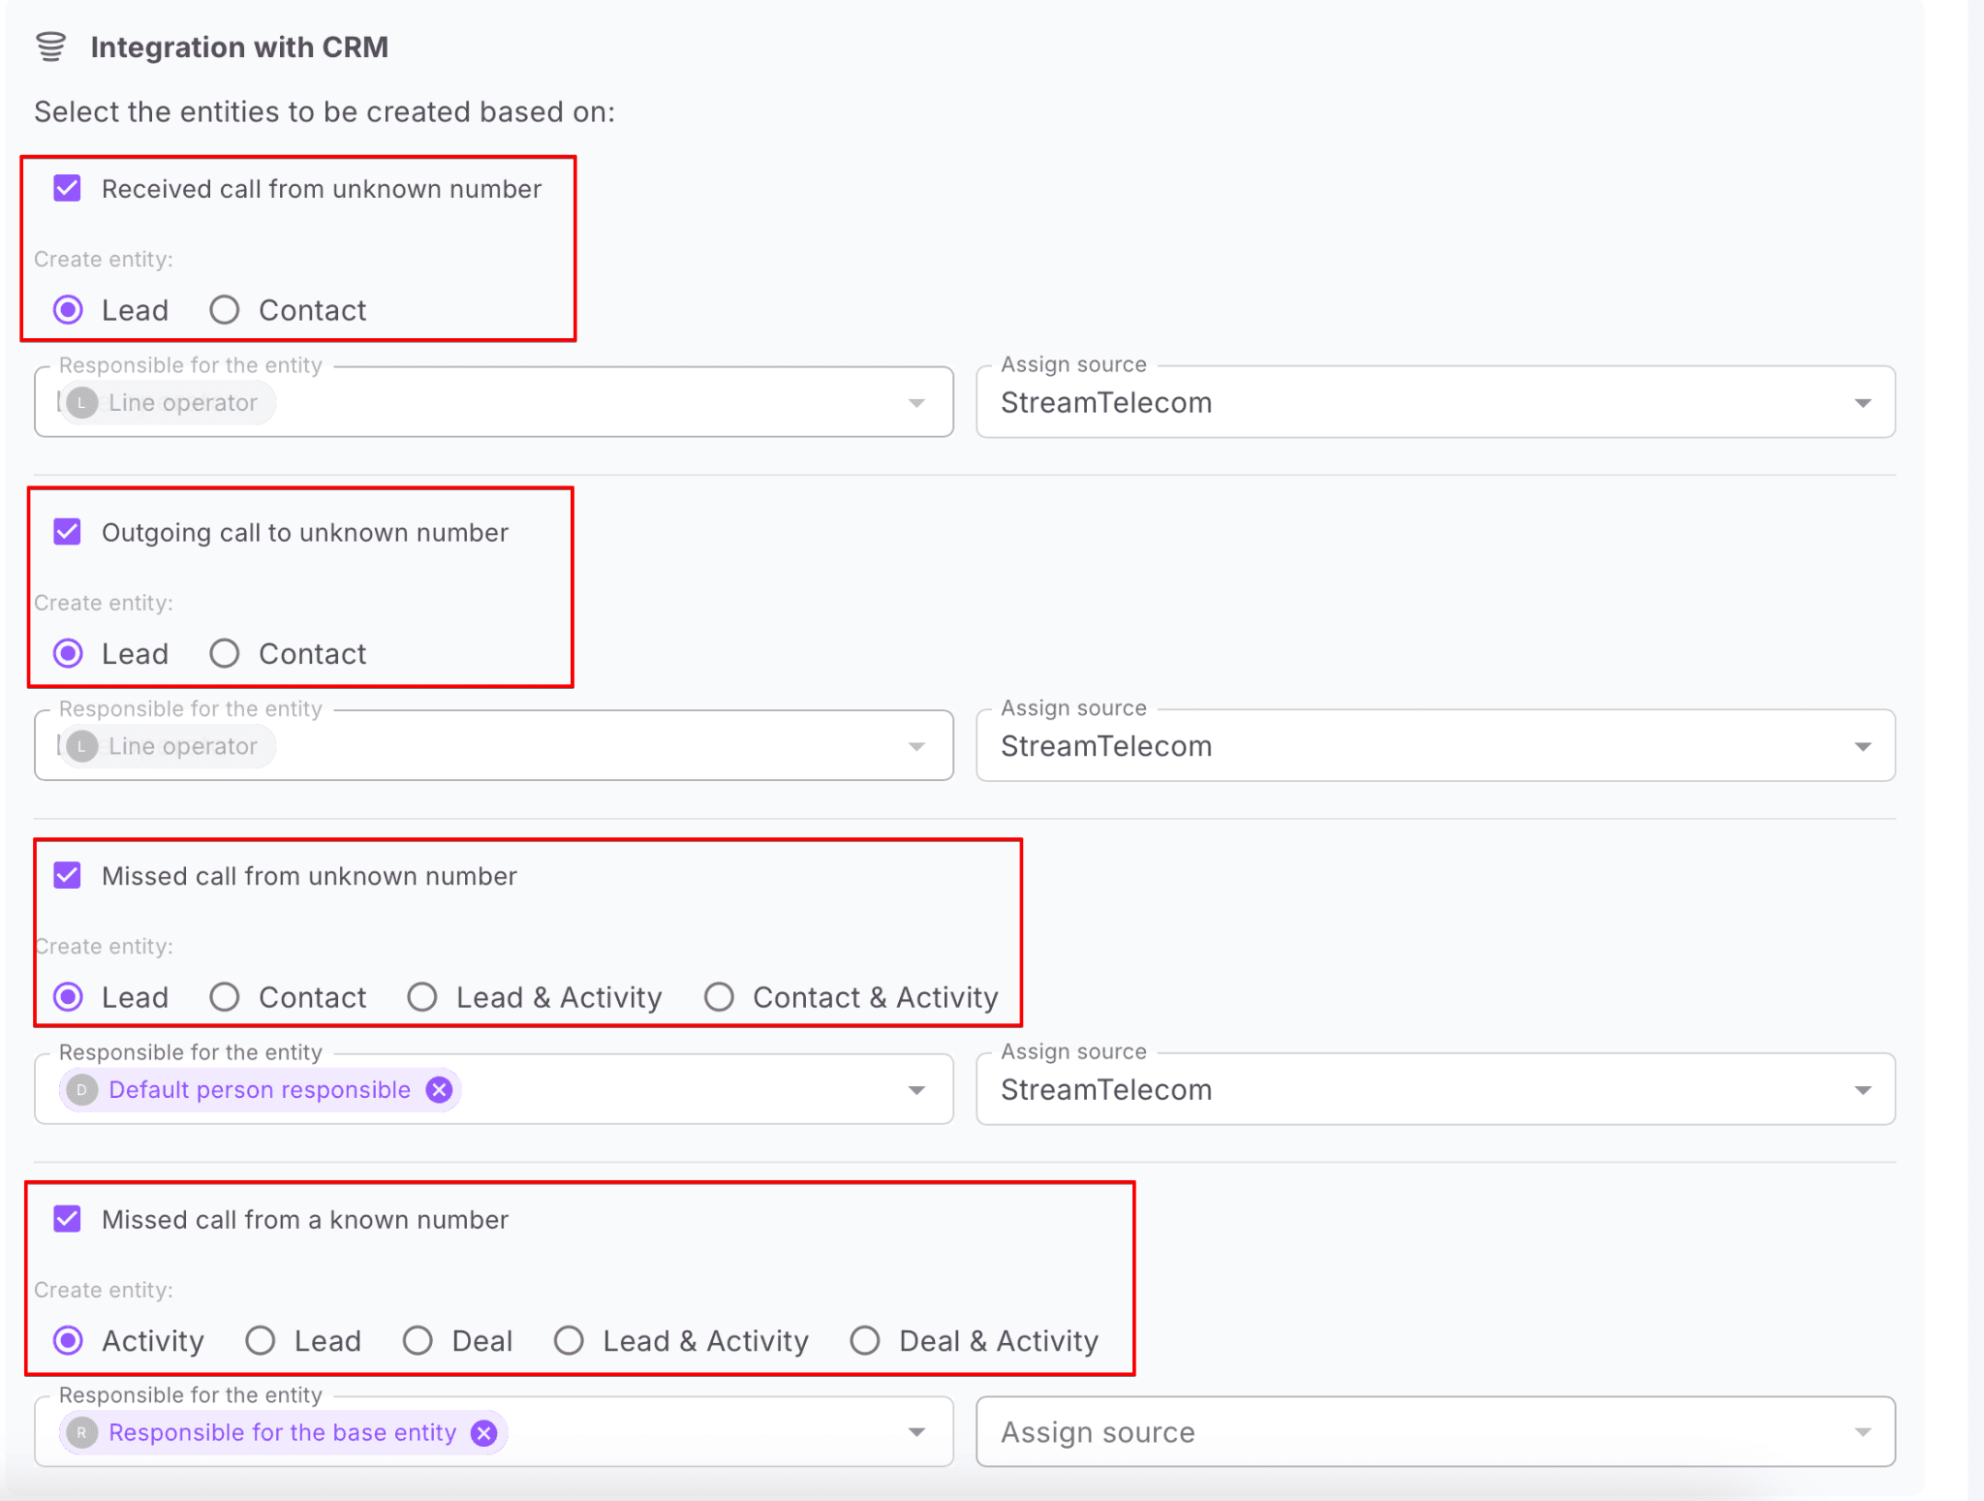Uncheck Received call from unknown number
The image size is (1984, 1501).
(68, 188)
